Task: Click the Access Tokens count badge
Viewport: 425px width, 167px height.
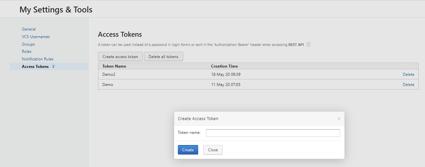Action: pyautogui.click(x=53, y=67)
